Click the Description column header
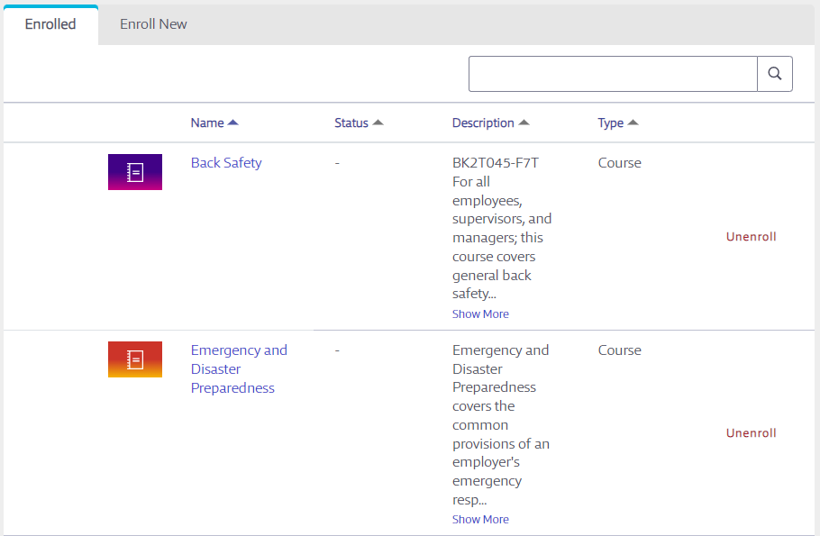The image size is (820, 536). 483,123
